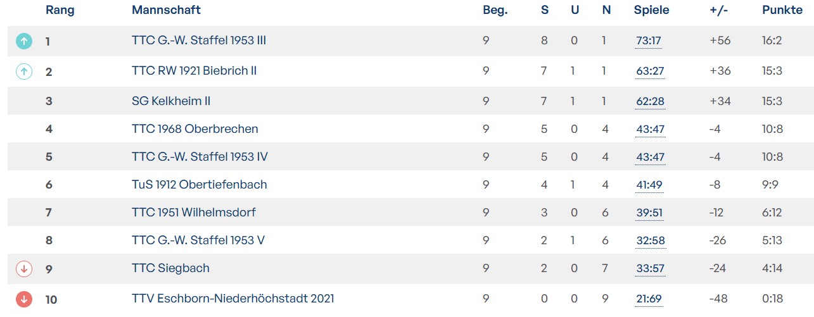
Task: Click the filled promotion arrow beside rank 1
Action: pyautogui.click(x=23, y=41)
